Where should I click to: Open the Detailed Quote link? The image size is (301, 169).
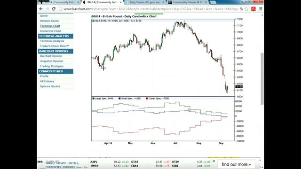49,21
